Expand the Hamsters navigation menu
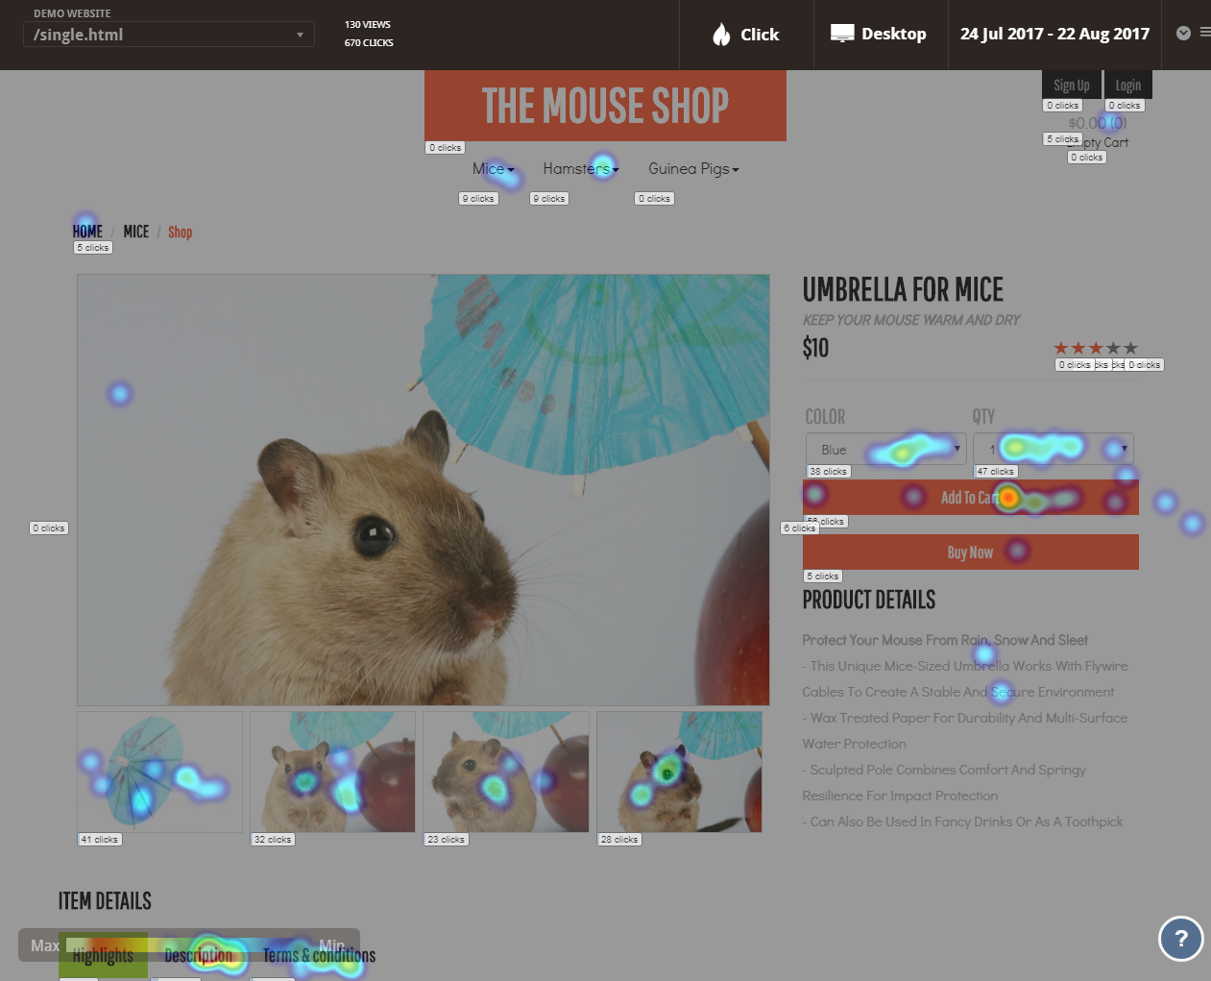The height and width of the screenshot is (981, 1211). point(581,169)
